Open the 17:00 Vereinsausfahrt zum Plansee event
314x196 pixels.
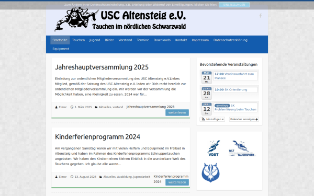pyautogui.click(x=235, y=76)
